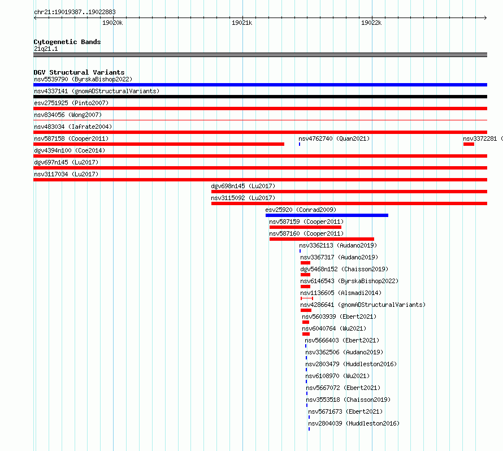Image resolution: width=503 pixels, height=451 pixels.
Task: Select the red nsv3372281 variant bar
Action: coord(469,144)
